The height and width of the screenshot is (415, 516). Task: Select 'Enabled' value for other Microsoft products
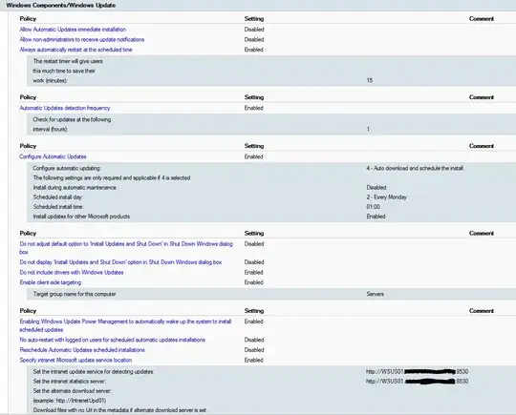[376, 217]
